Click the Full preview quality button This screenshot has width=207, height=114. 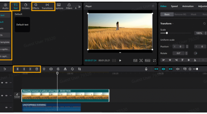point(135,60)
